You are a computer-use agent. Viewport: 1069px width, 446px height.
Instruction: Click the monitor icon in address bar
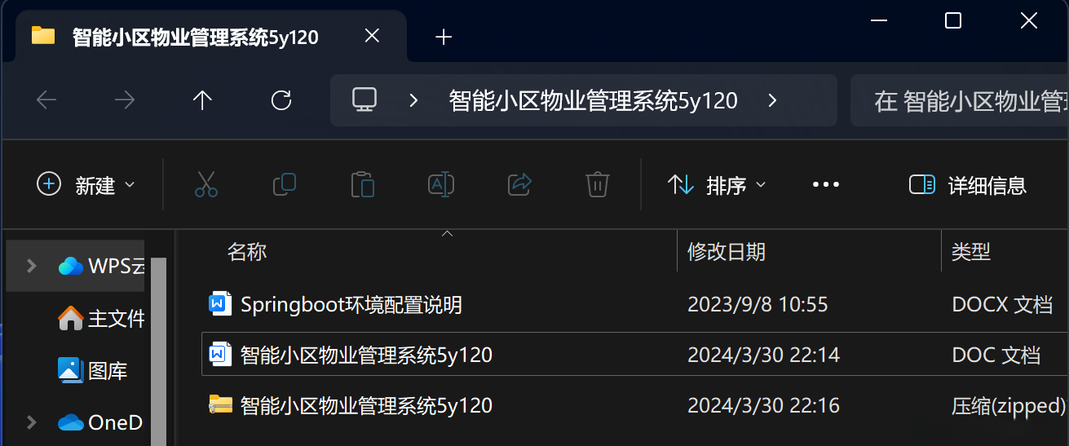(x=364, y=100)
